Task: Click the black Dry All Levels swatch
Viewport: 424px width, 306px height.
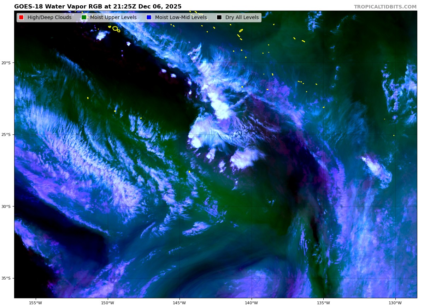Action: click(x=219, y=18)
